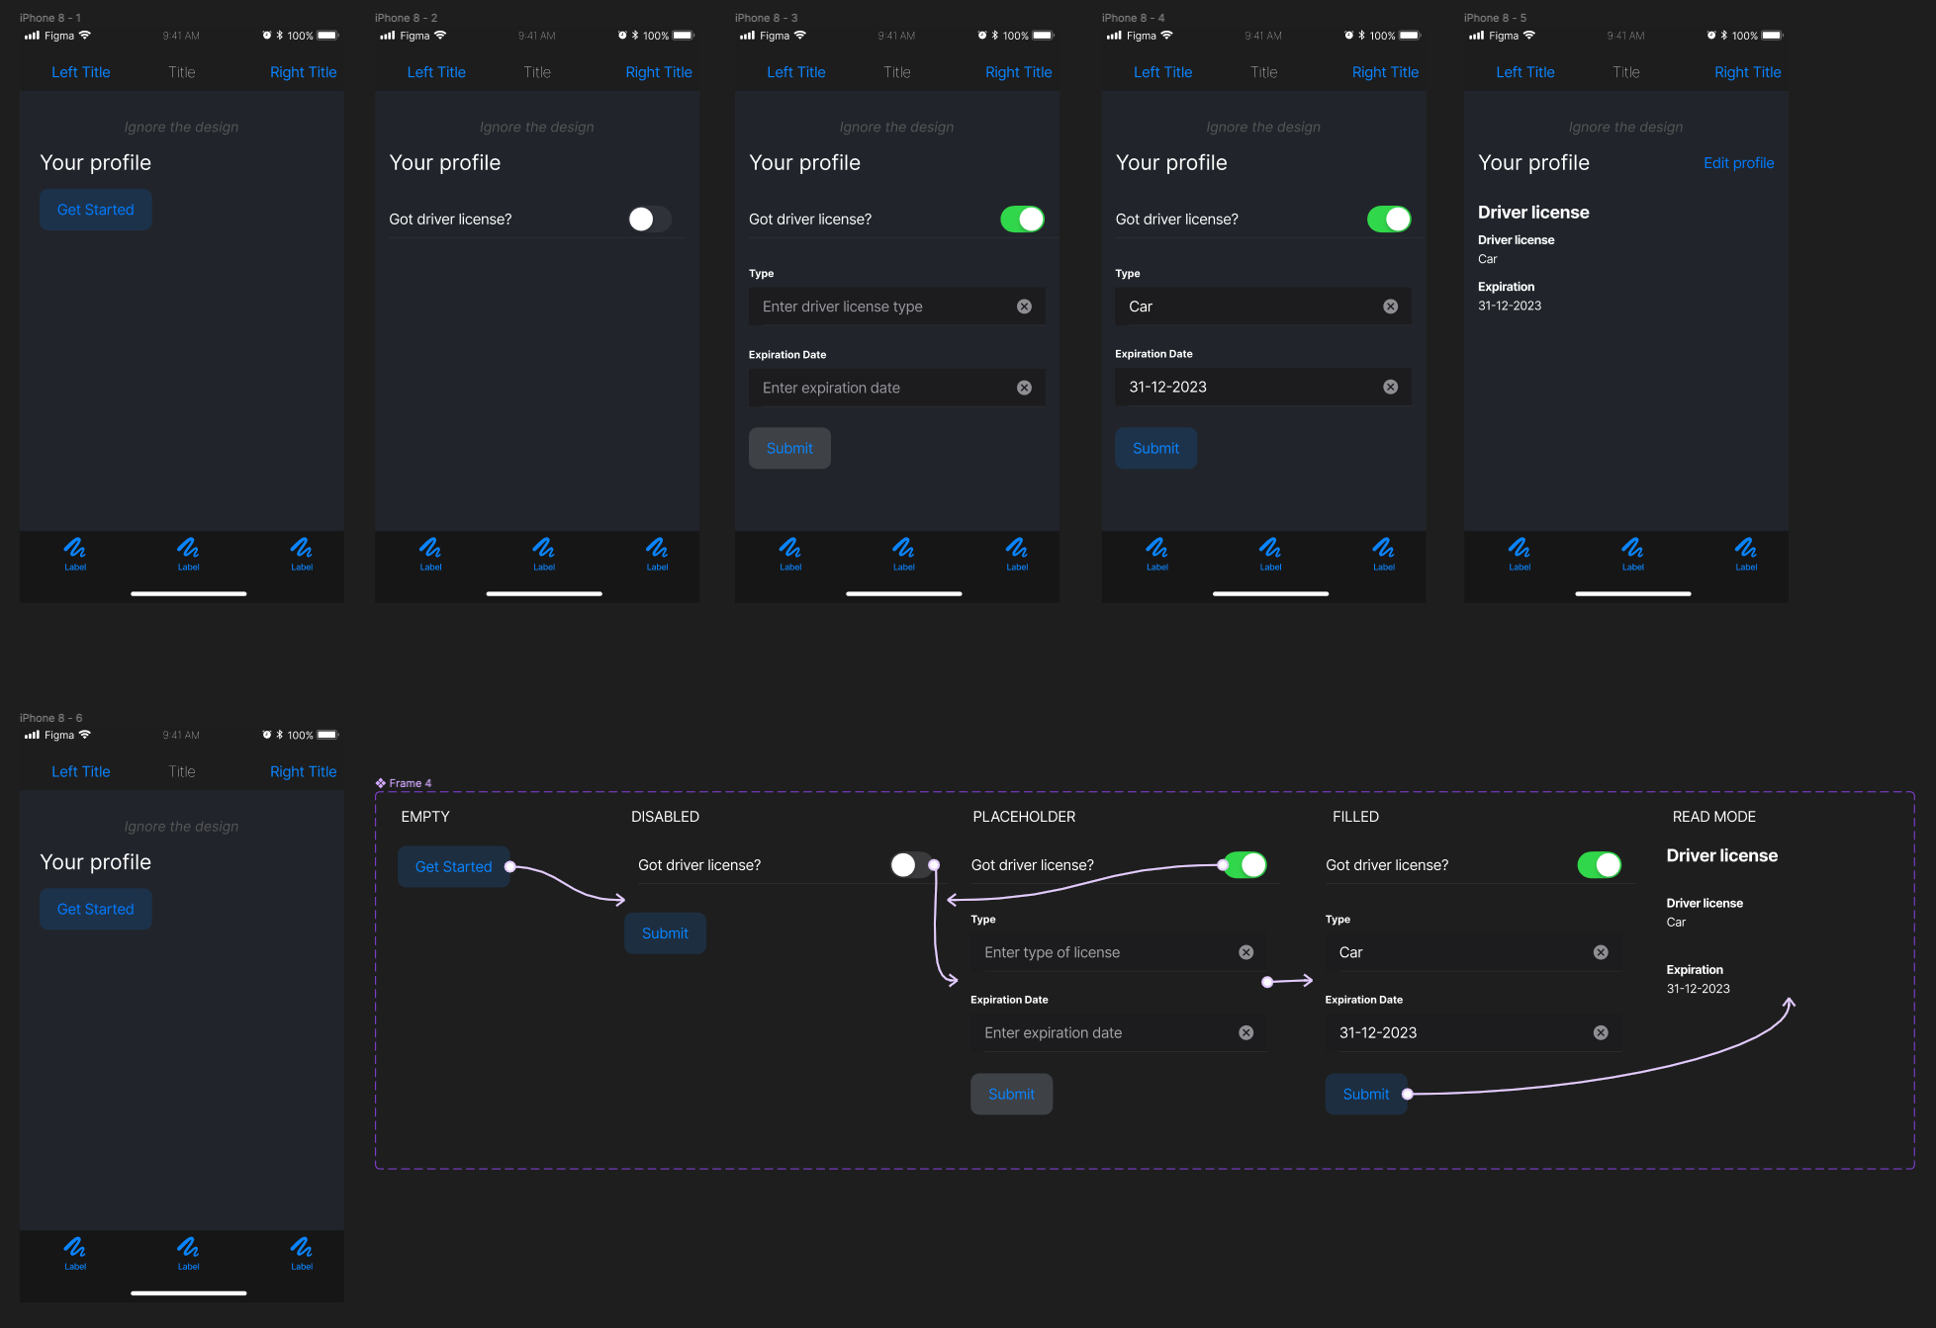Click Right Title in iPhone 8 - 6 nav bar
This screenshot has width=1936, height=1328.
tap(303, 771)
